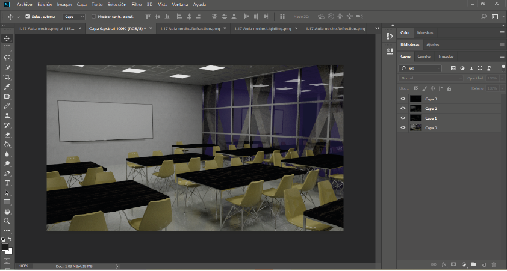Viewport: 507px width, 271px height.
Task: Lock all for the selected layer
Action: pyautogui.click(x=449, y=88)
